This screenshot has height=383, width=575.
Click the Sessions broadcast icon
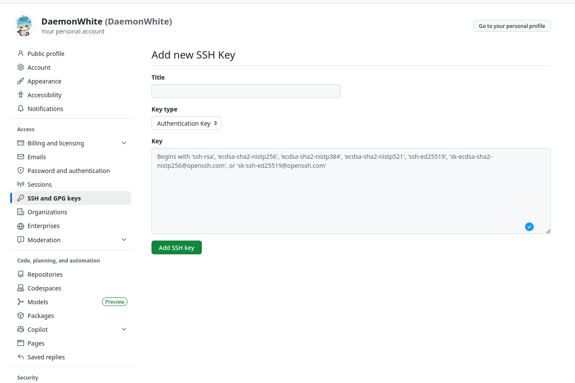coord(21,185)
